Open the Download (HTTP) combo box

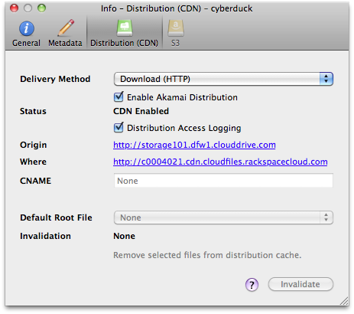pos(223,79)
